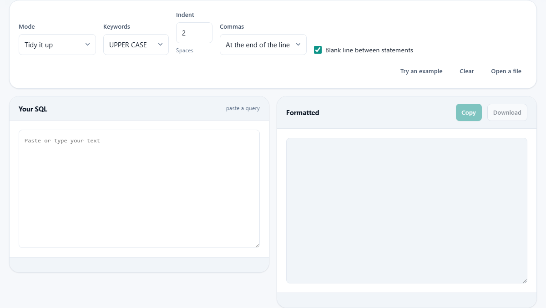546x308 pixels.
Task: Click the Blank line between statements label
Action: (369, 50)
